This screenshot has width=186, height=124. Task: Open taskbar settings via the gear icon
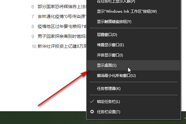click(x=92, y=112)
